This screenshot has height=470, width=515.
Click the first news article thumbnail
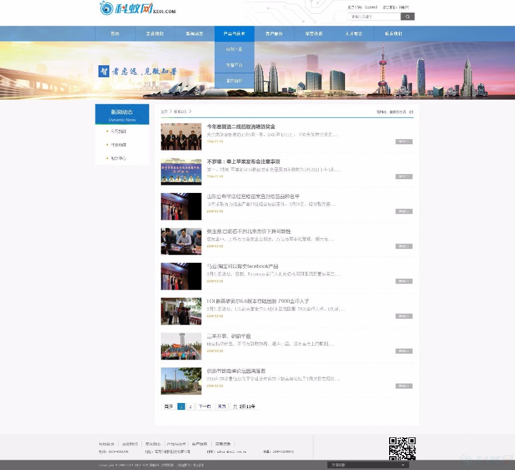click(181, 136)
